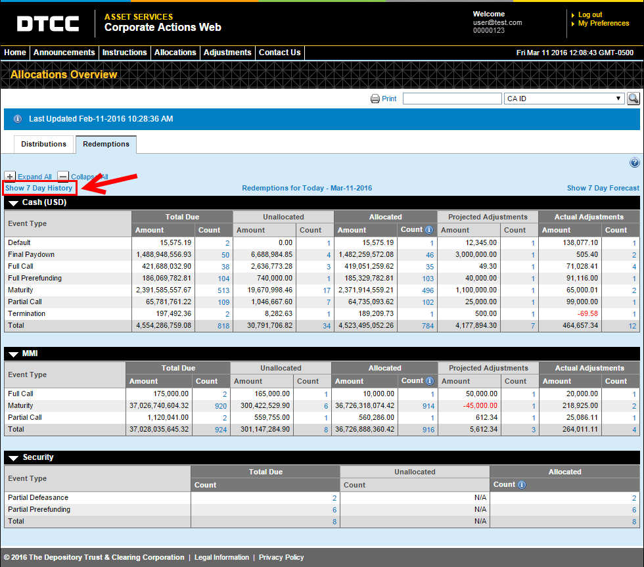
Task: Click the Log out link
Action: (x=589, y=14)
